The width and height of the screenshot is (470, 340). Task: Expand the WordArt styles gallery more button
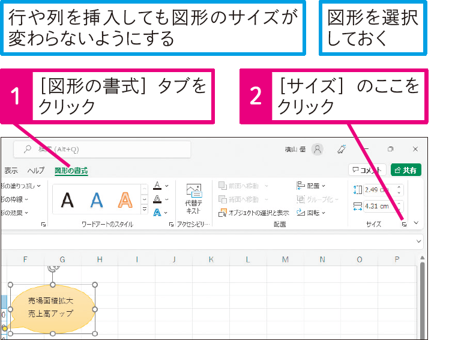(145, 209)
